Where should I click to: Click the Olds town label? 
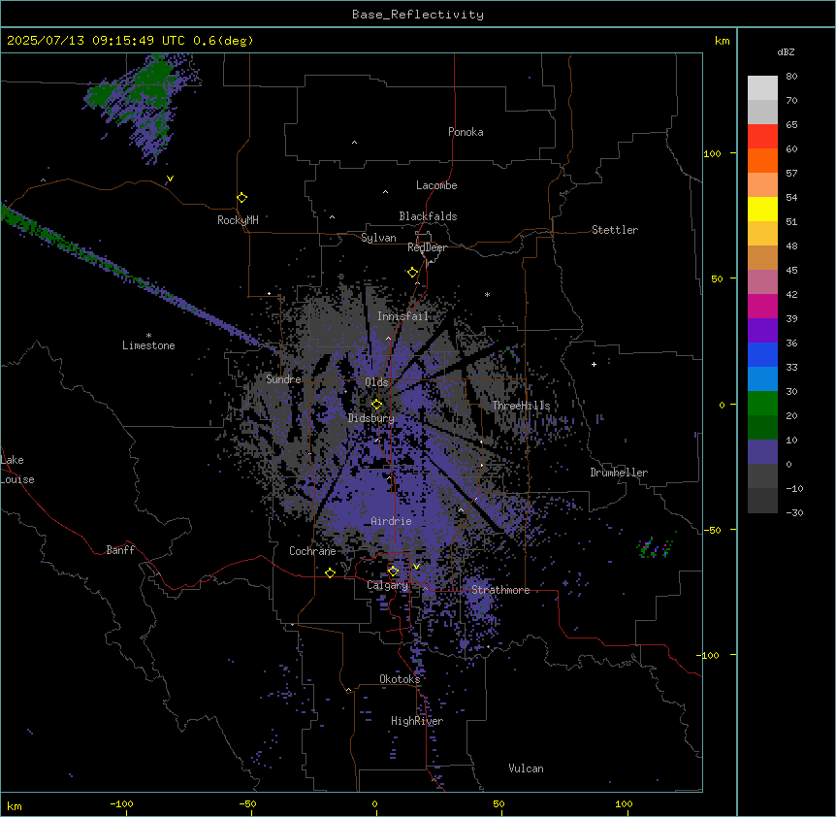click(x=376, y=382)
